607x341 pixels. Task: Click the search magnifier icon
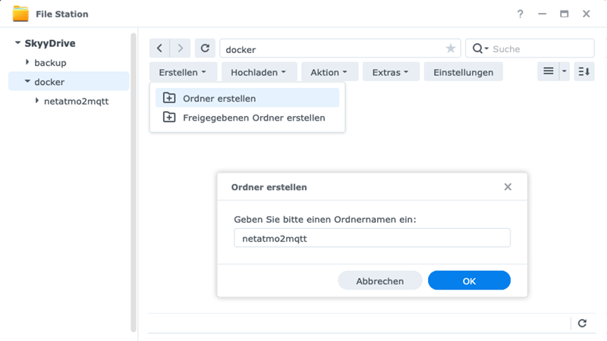point(478,48)
